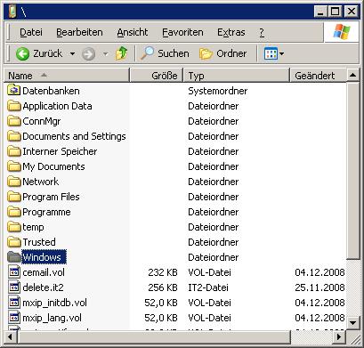Image resolution: width=364 pixels, height=348 pixels.
Task: Click the vertical scrollbar thumb
Action: pyautogui.click(x=352, y=171)
